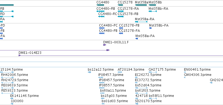Click protein CG4480-PC
Screen dimensions: 223x105
pyautogui.click(x=108, y=25)
